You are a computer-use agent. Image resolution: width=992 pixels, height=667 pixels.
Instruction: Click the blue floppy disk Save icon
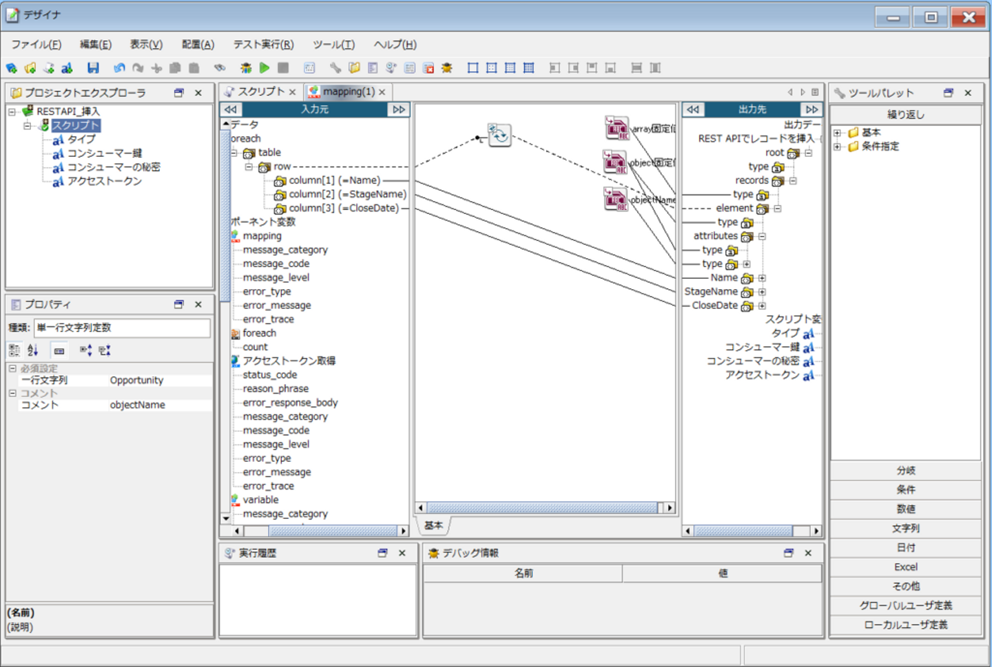tap(93, 67)
